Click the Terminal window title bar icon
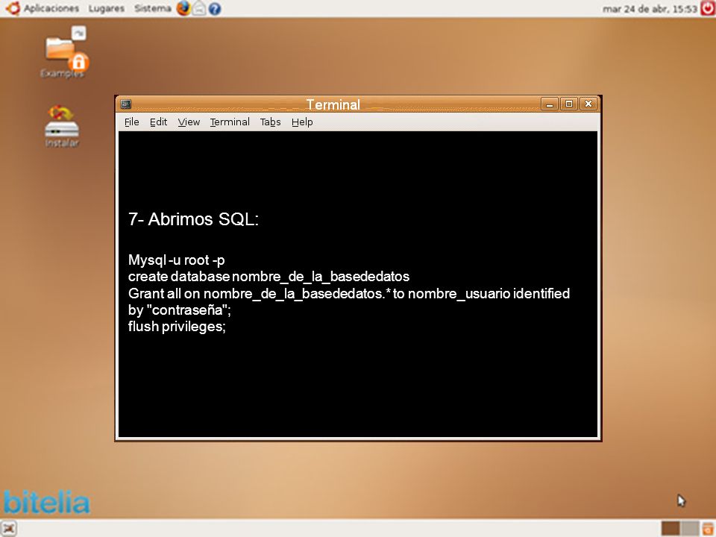 pyautogui.click(x=126, y=104)
